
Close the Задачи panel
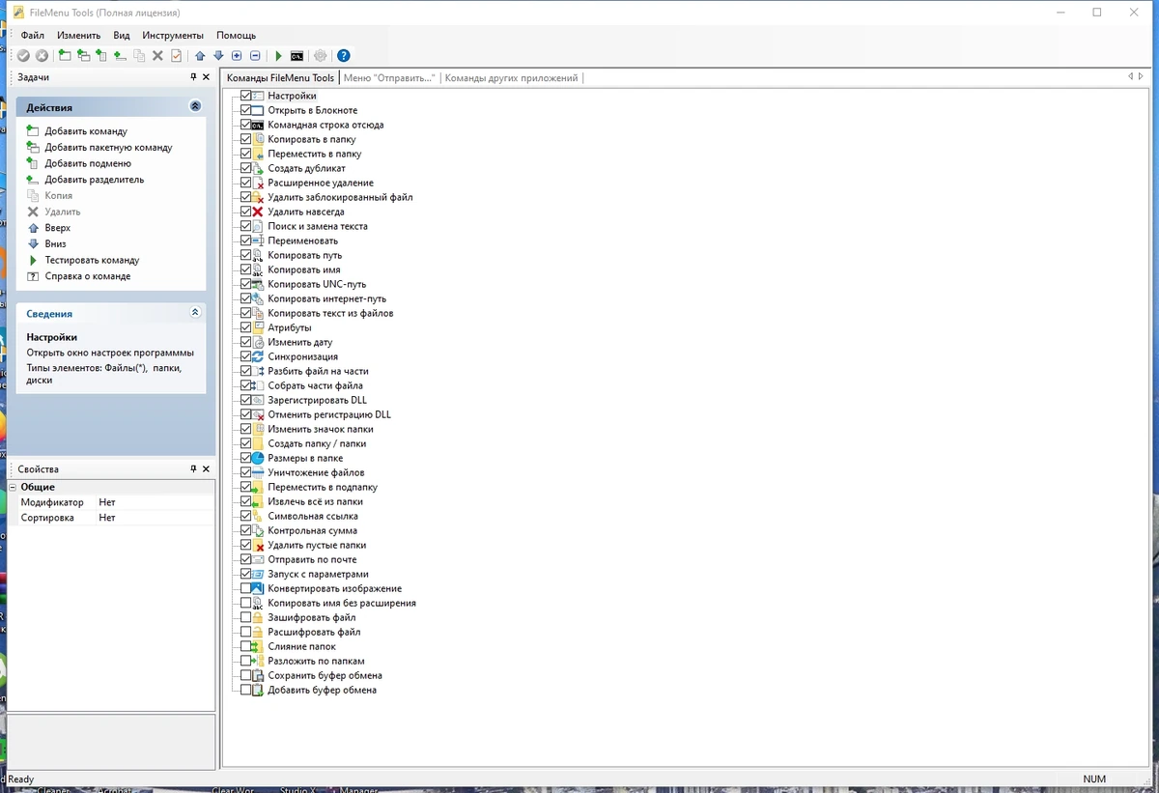[x=206, y=77]
